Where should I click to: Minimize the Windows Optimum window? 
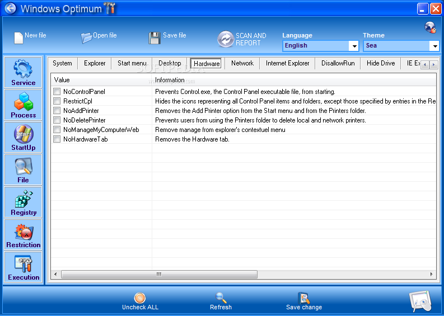(x=423, y=8)
